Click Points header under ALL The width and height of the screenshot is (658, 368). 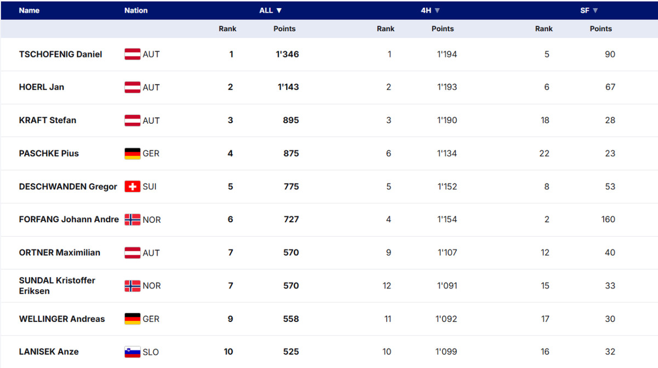click(284, 28)
